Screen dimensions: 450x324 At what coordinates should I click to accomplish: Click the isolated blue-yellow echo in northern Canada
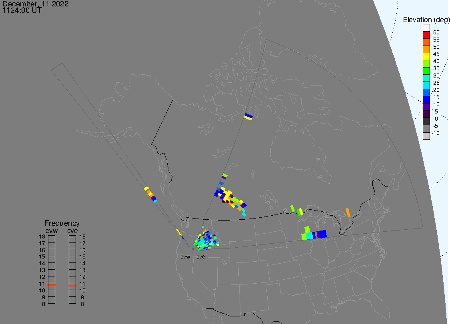(x=248, y=116)
